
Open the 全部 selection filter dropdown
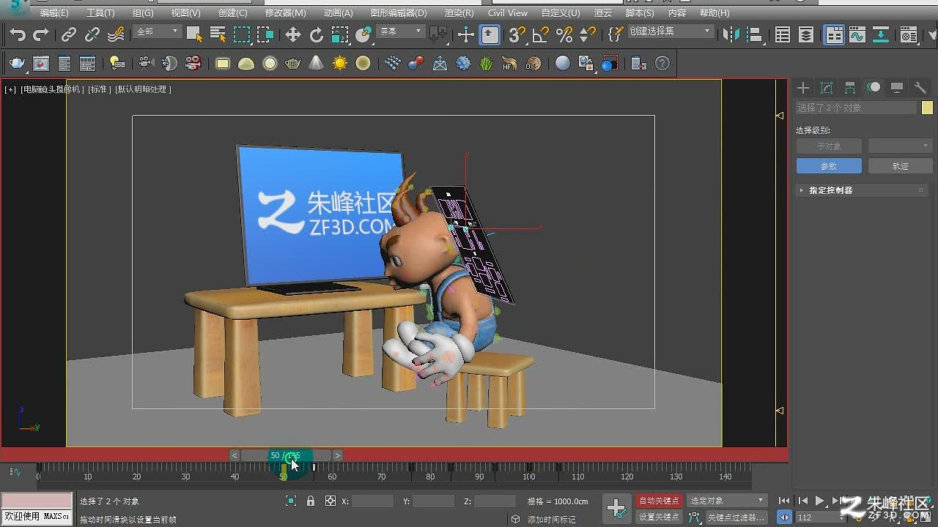coord(157,31)
